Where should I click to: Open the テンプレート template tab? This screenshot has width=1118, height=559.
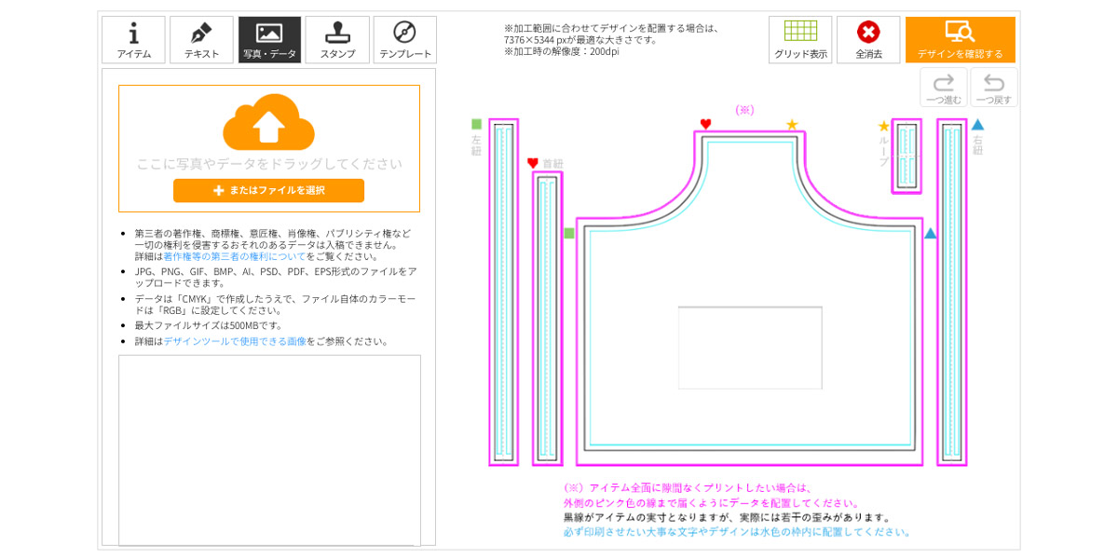click(405, 40)
